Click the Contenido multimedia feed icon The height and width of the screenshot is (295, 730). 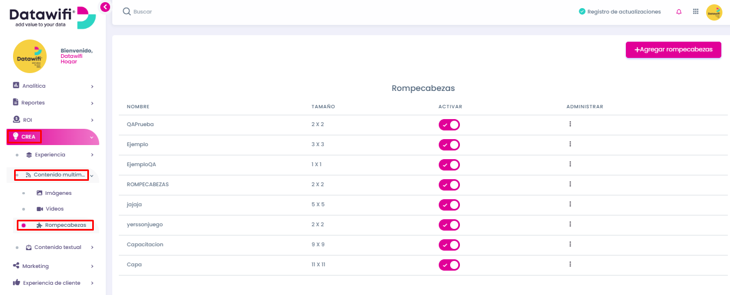pos(28,175)
